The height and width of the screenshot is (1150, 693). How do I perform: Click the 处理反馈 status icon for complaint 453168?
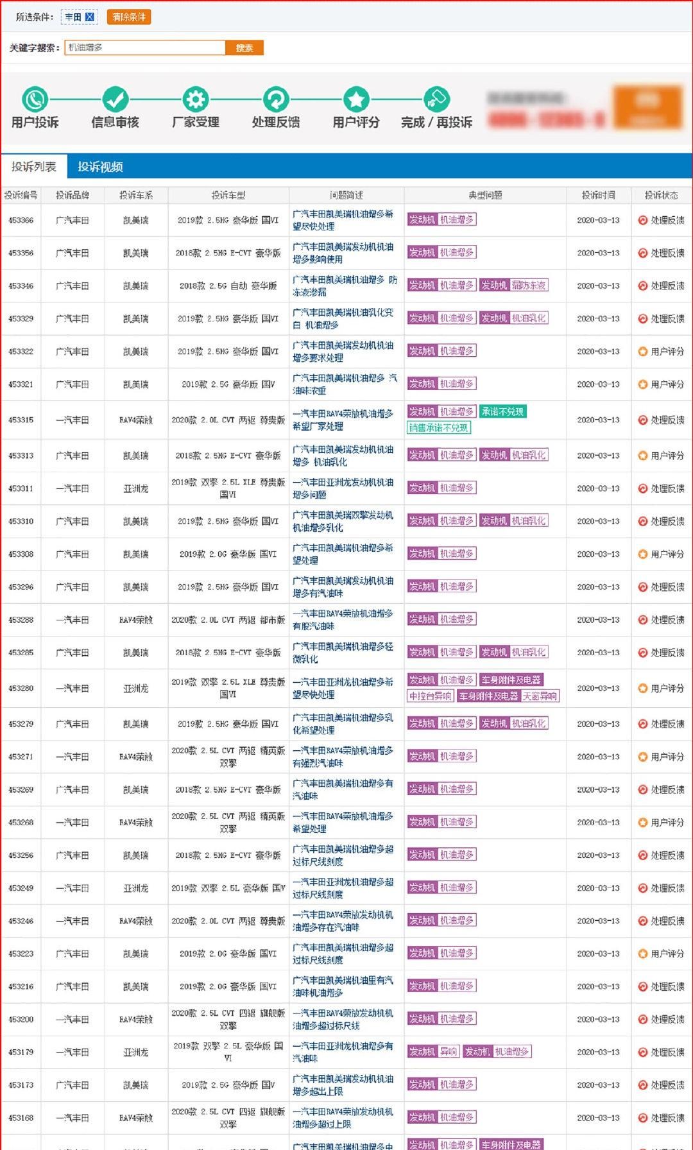pyautogui.click(x=642, y=1118)
